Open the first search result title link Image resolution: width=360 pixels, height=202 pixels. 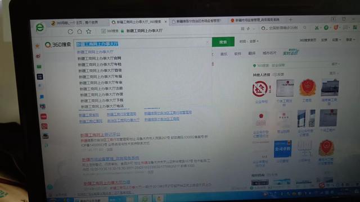100,135
